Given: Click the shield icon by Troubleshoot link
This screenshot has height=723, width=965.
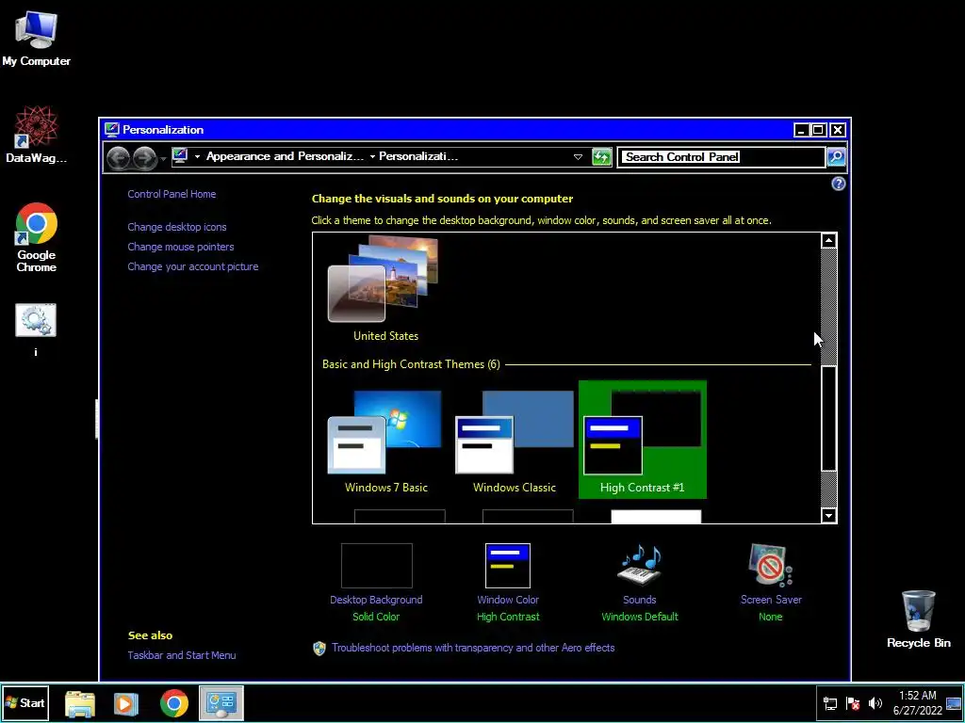Looking at the screenshot, I should pos(319,649).
